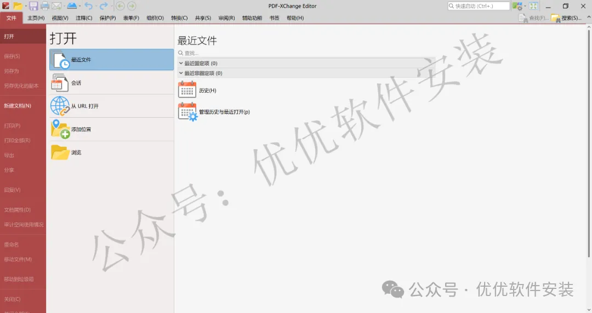Image resolution: width=592 pixels, height=313 pixels.
Task: Collapse the 最近非固定项 (0) group
Action: point(181,73)
